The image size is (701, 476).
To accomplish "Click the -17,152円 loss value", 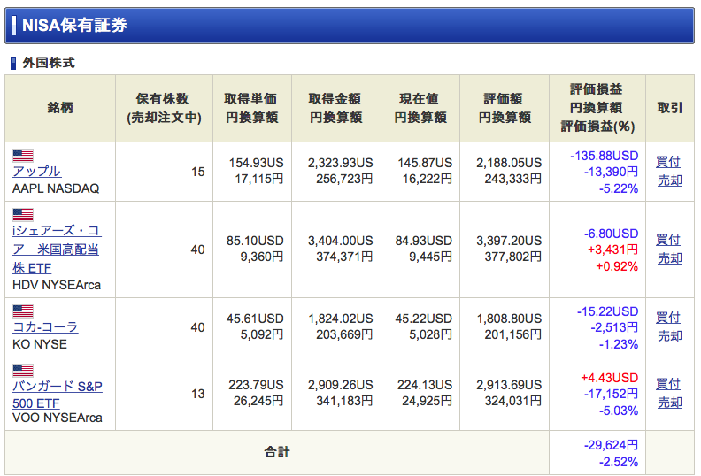I will [611, 394].
